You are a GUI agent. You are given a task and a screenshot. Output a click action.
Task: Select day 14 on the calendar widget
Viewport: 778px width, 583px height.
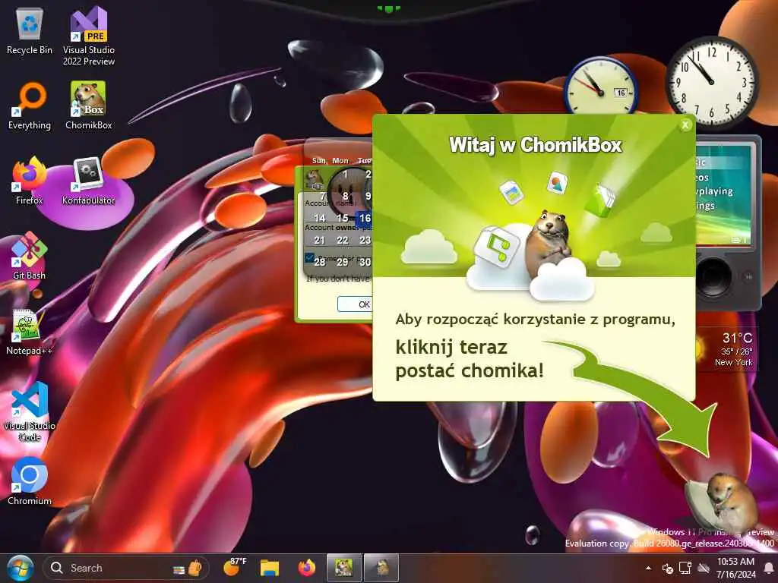click(320, 218)
